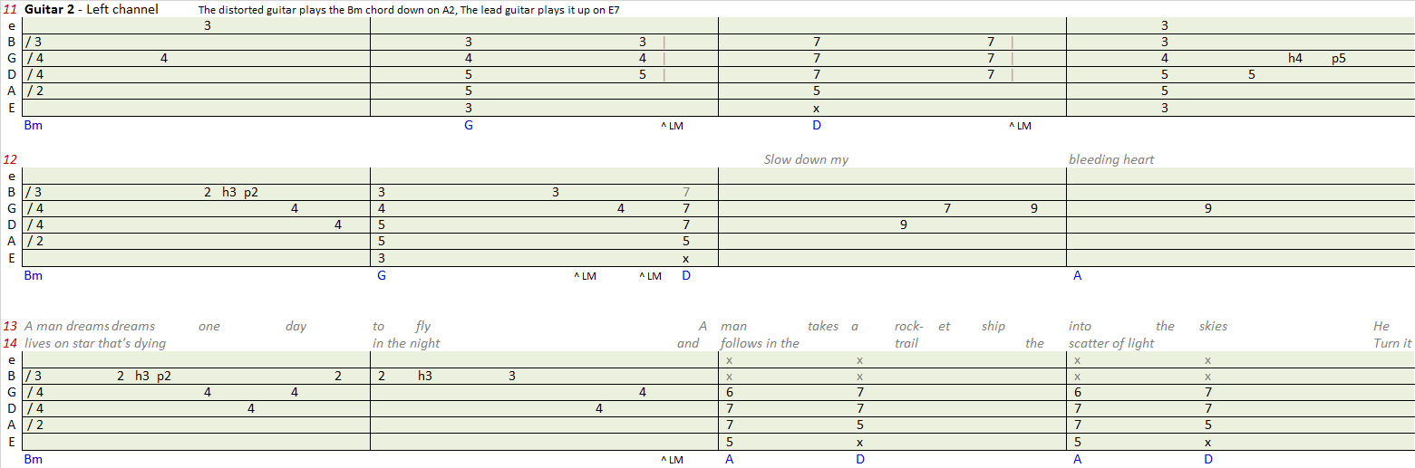Click the p5 pull-off in row 11
The height and width of the screenshot is (468, 1415).
1339,58
